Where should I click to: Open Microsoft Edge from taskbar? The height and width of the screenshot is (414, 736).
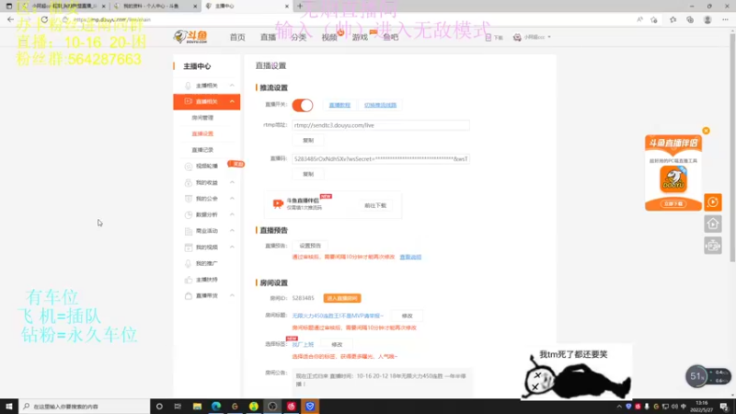[216, 407]
